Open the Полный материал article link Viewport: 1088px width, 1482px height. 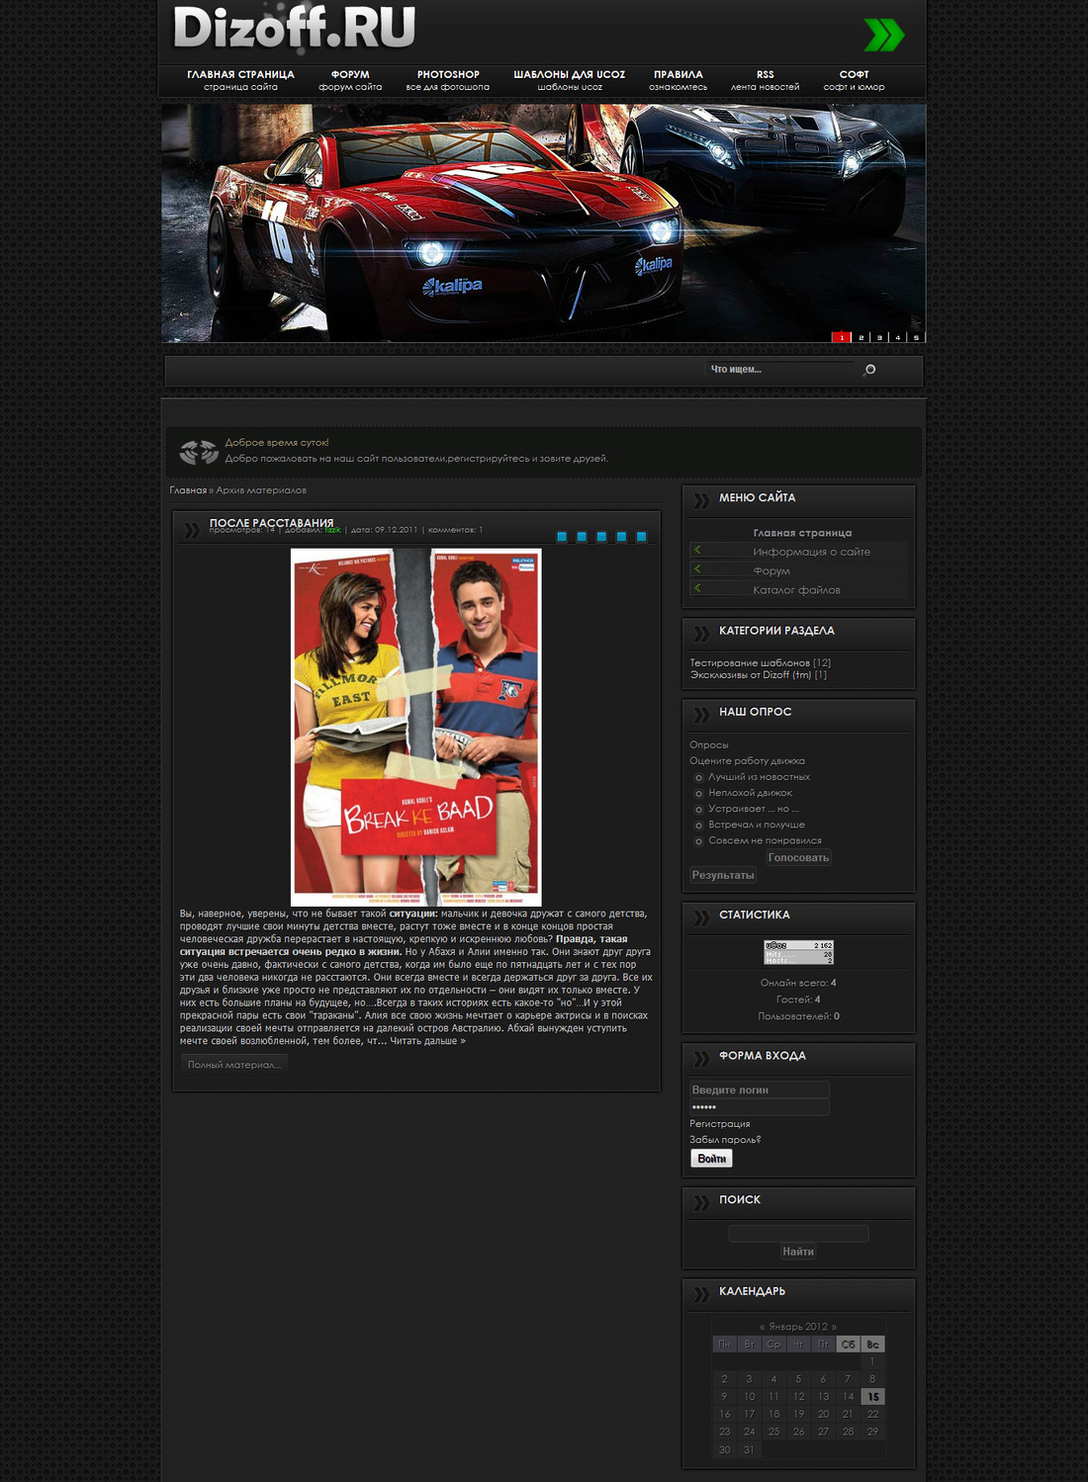(232, 1063)
